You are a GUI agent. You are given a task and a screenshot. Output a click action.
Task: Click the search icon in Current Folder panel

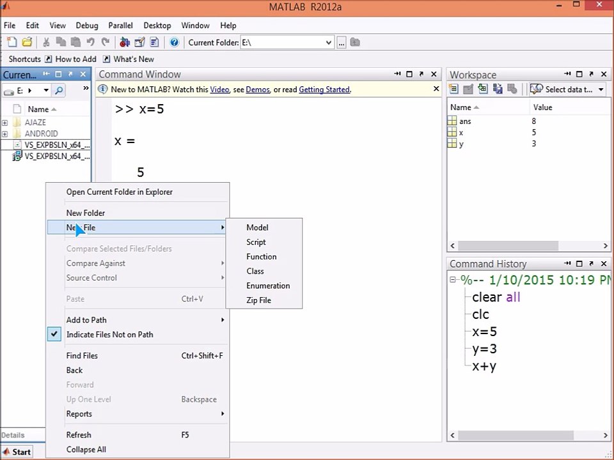coord(59,91)
